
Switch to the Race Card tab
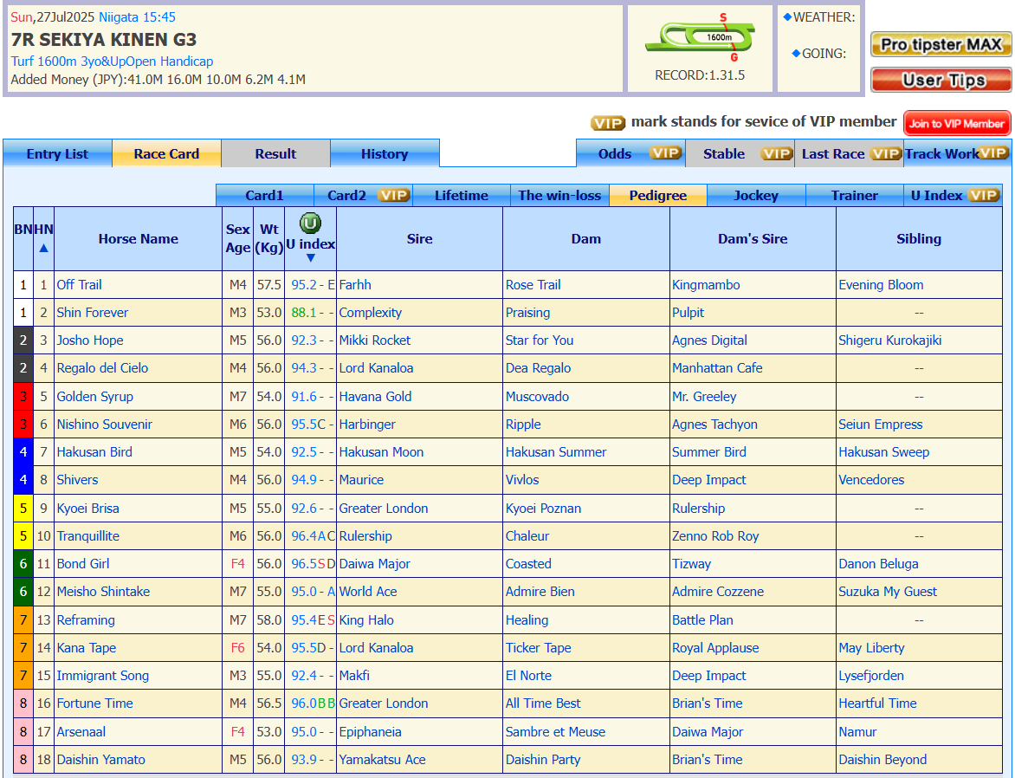point(166,153)
